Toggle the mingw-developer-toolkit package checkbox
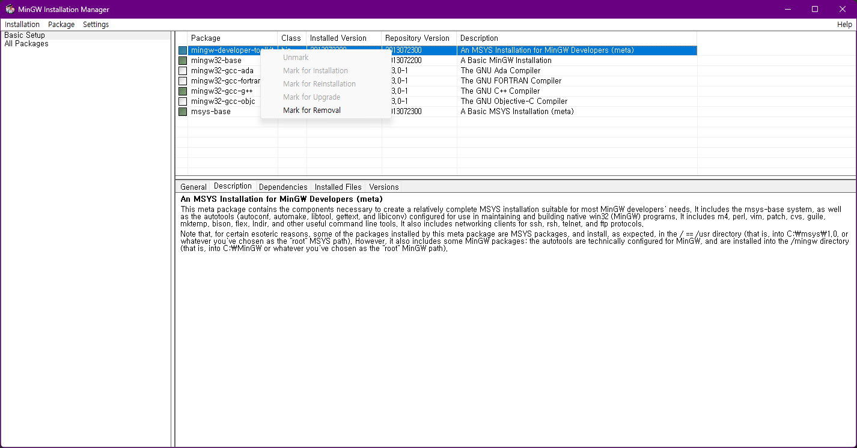This screenshot has height=448, width=857. [x=183, y=50]
